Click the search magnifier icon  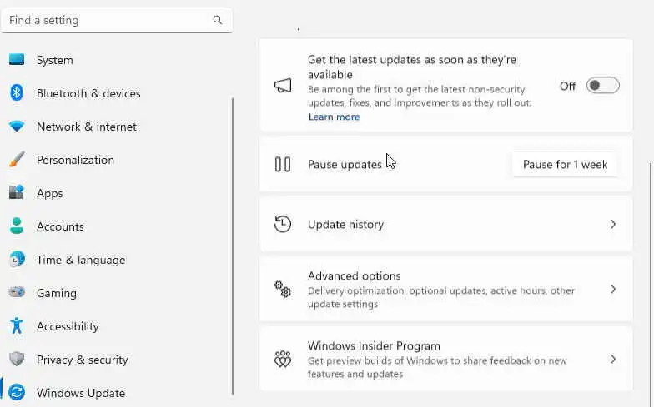218,20
